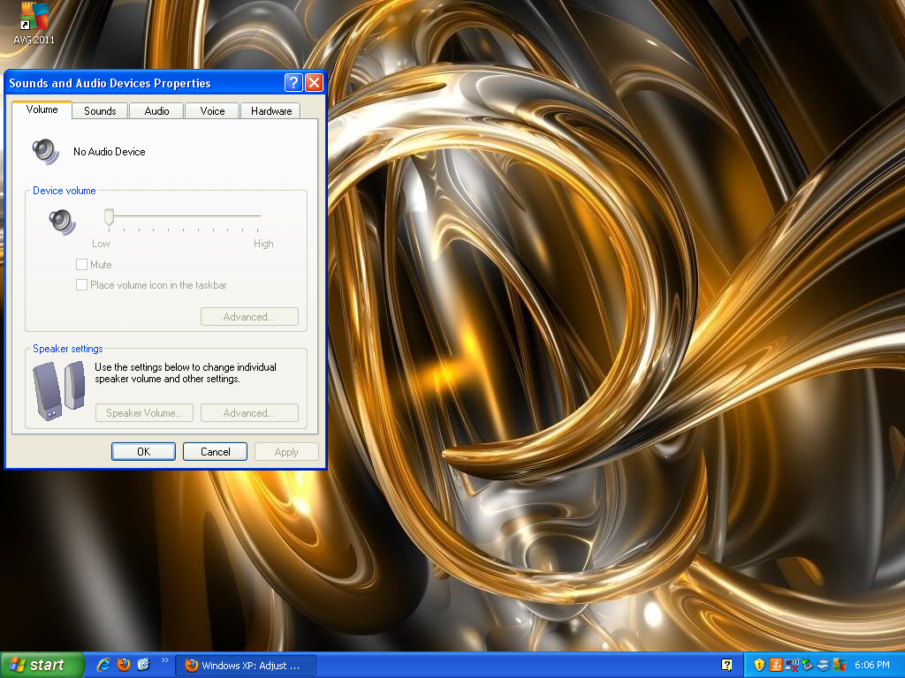Go to the Voice tab
This screenshot has height=678, width=905.
point(212,111)
